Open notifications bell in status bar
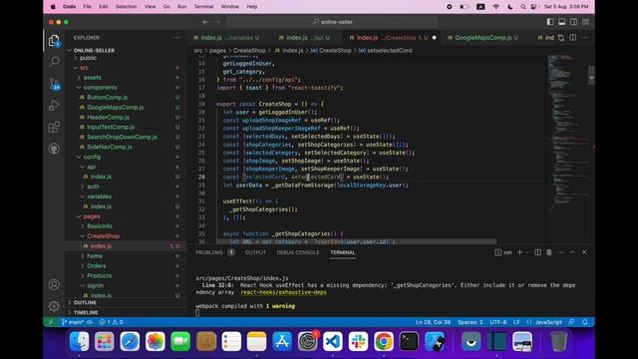 pyautogui.click(x=585, y=322)
